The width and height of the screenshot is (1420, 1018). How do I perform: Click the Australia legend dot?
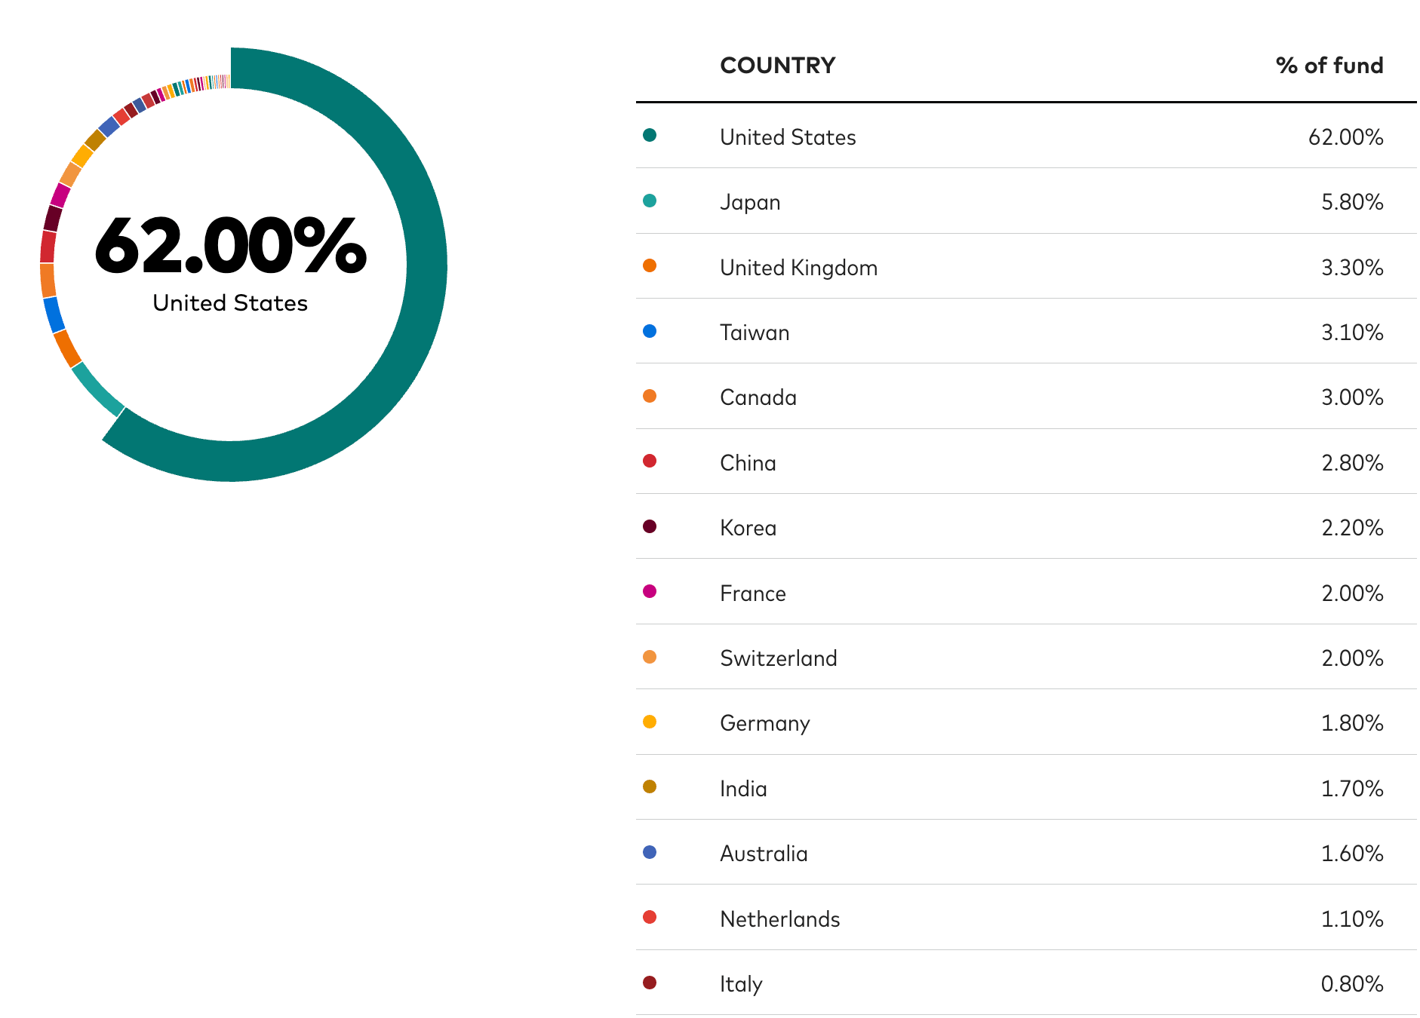click(x=650, y=852)
